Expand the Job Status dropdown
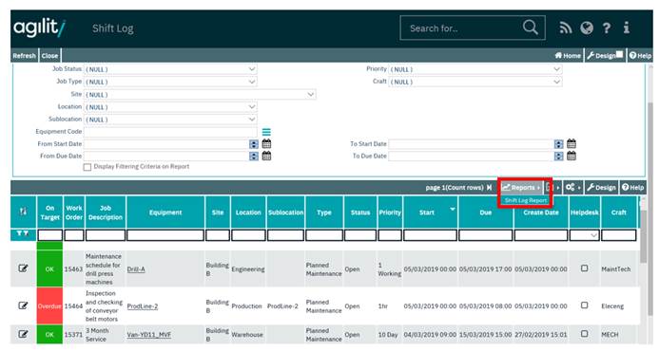This screenshot has width=659, height=351. (170, 69)
